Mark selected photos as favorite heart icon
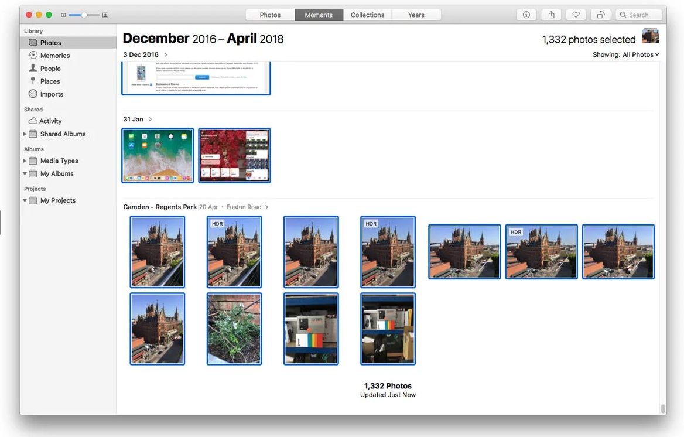The image size is (684, 437). point(576,15)
